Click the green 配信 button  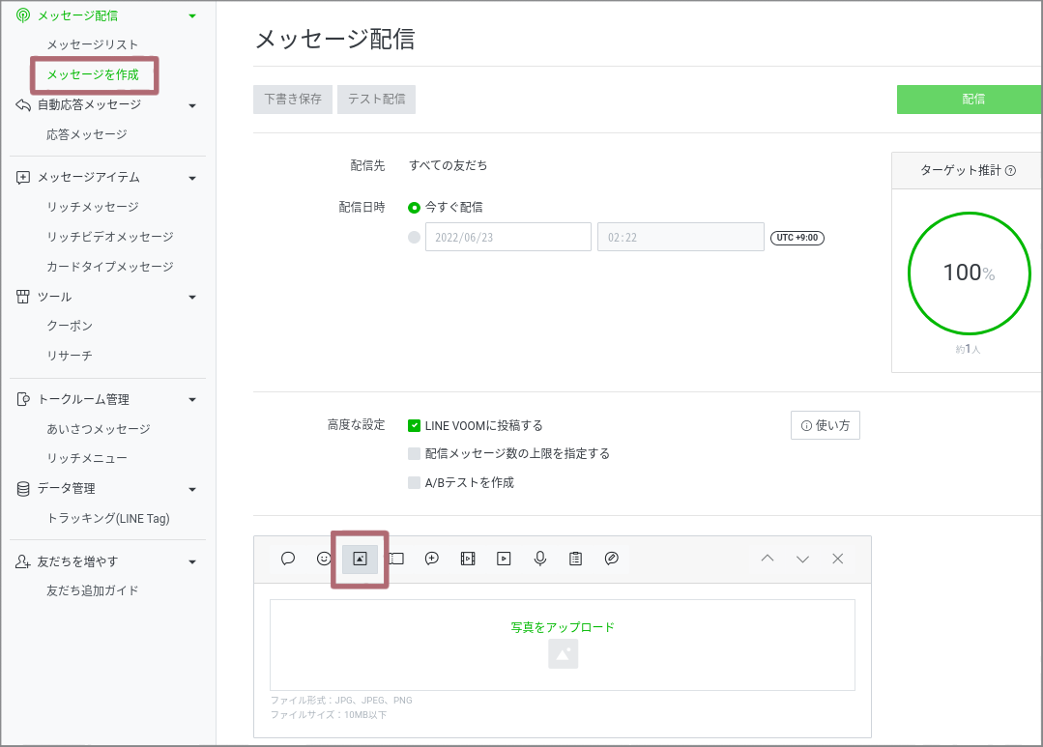(x=970, y=100)
